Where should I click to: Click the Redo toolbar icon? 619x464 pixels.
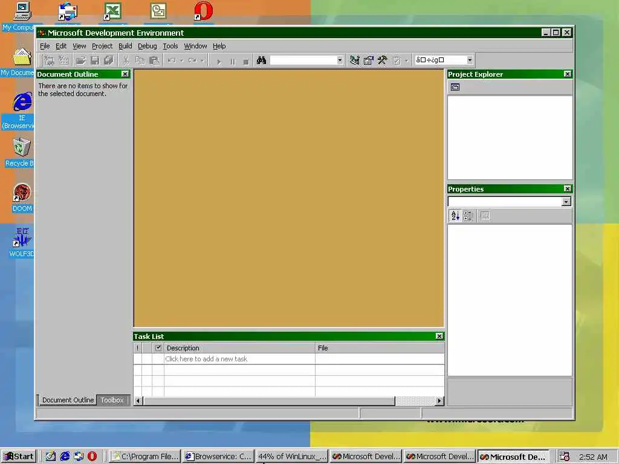[x=192, y=60]
